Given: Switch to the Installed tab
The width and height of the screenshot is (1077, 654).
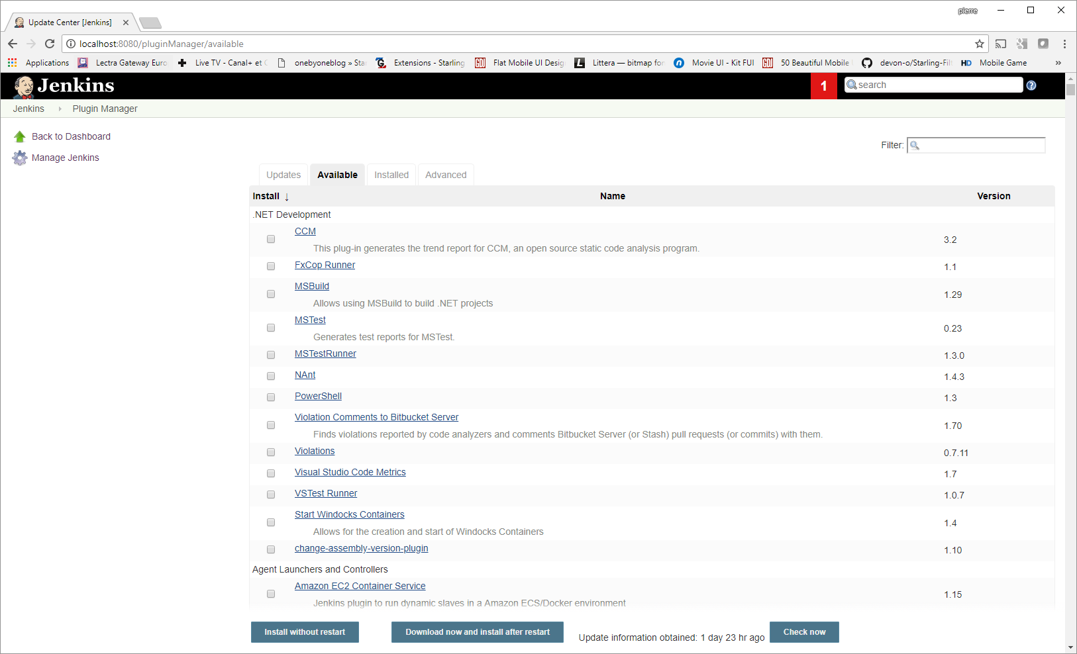Looking at the screenshot, I should click(x=391, y=175).
